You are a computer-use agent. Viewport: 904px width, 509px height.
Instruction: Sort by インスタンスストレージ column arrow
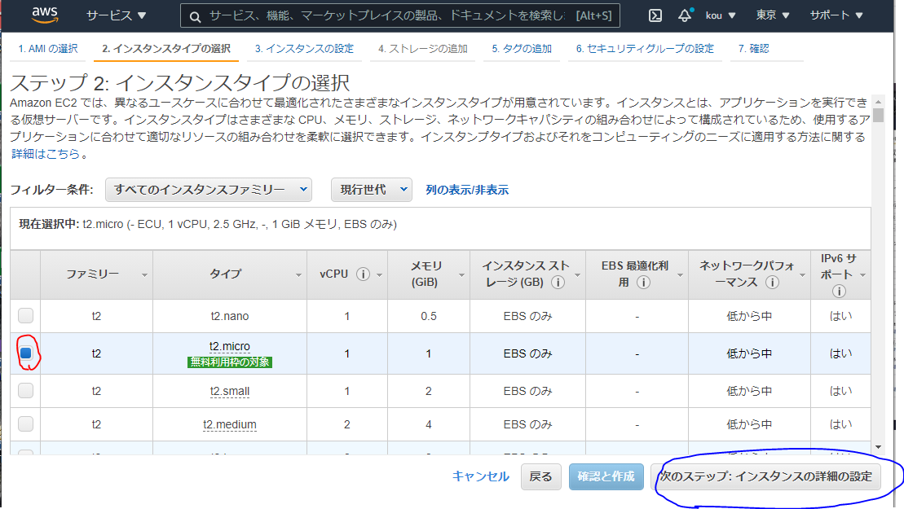(577, 275)
